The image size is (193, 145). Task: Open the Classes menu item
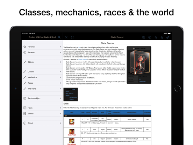(42, 71)
